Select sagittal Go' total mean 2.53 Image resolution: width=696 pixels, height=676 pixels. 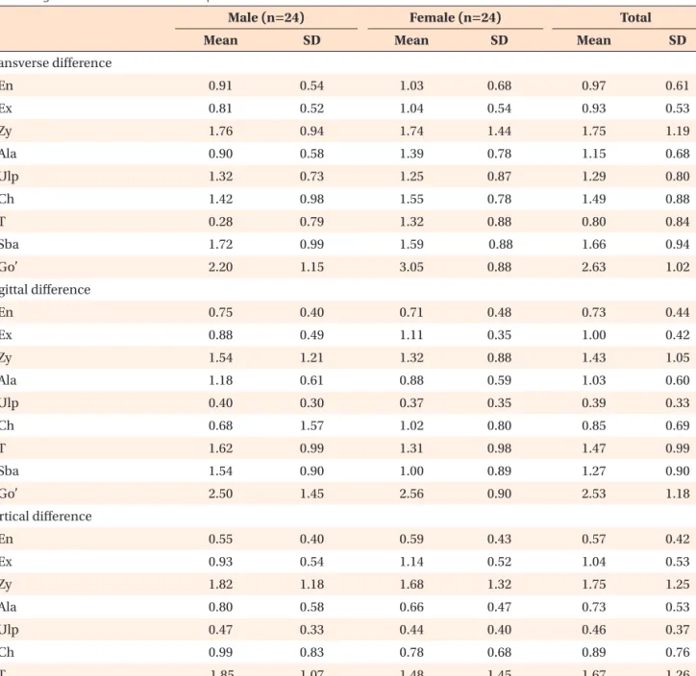(593, 494)
